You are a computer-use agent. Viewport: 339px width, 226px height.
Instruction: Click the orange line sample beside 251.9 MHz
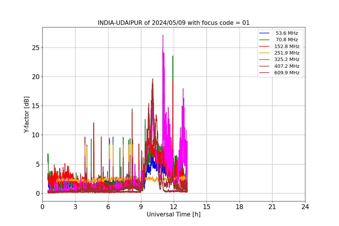click(264, 53)
